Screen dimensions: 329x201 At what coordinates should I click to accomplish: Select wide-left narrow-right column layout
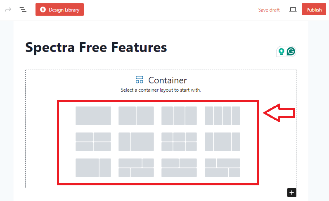[93, 168]
